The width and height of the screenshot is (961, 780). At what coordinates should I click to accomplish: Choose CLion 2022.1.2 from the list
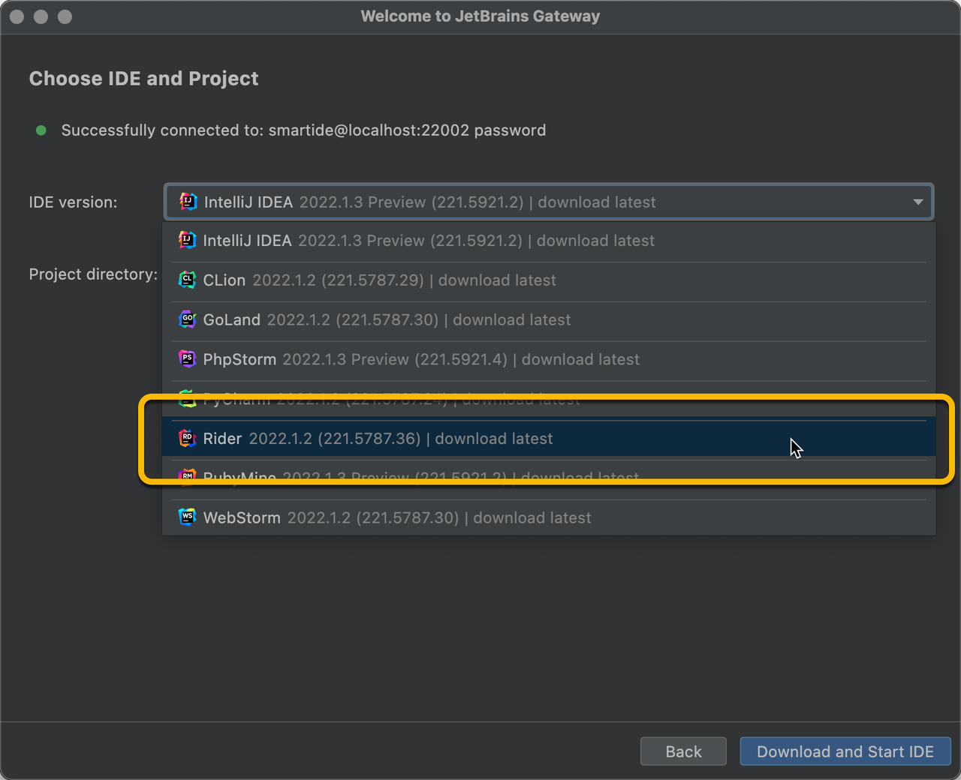click(x=549, y=280)
